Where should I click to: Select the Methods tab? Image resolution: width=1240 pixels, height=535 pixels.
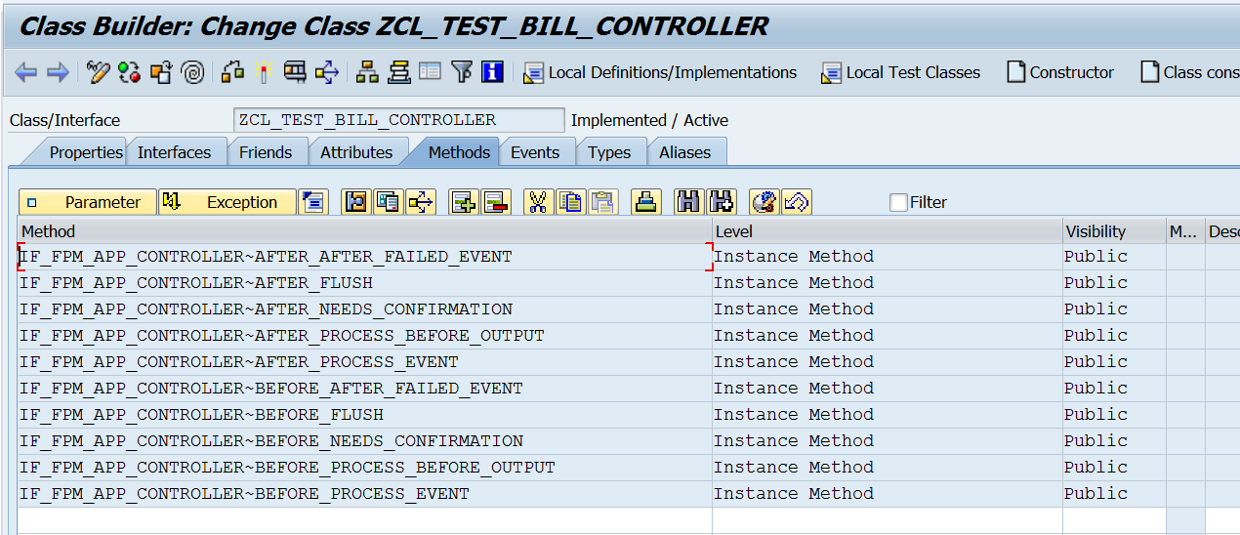[x=459, y=152]
